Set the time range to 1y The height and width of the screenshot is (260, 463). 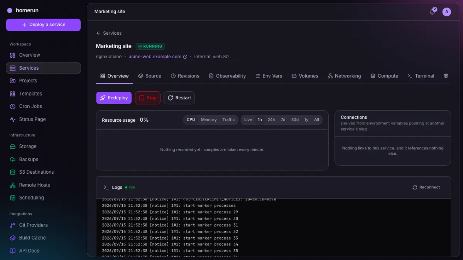coord(306,120)
